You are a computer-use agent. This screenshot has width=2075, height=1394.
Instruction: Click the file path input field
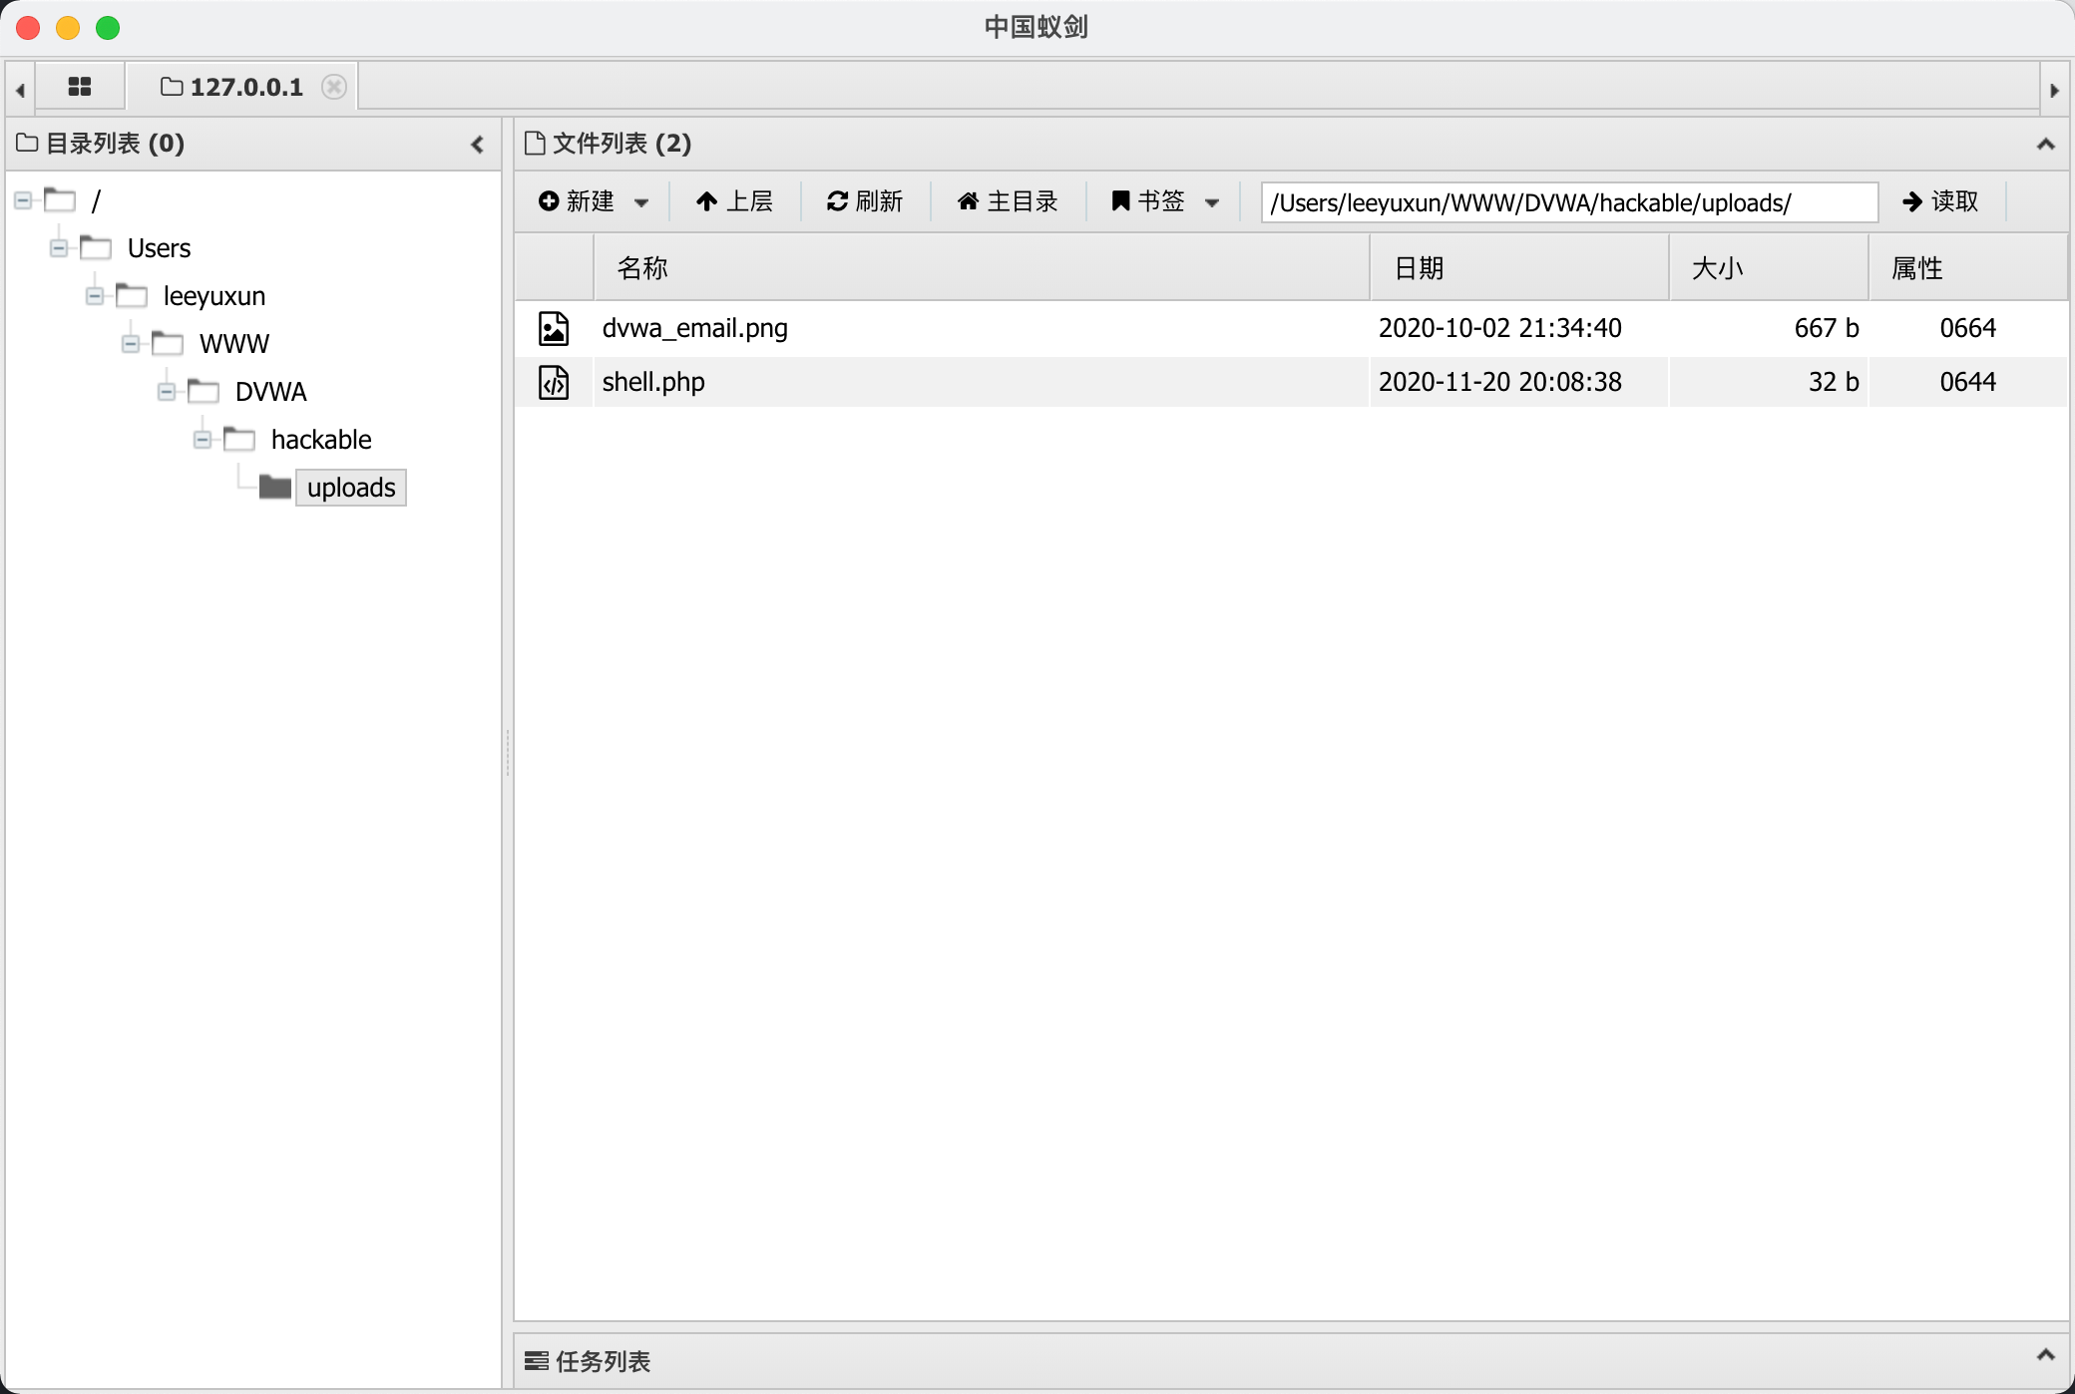(1568, 202)
